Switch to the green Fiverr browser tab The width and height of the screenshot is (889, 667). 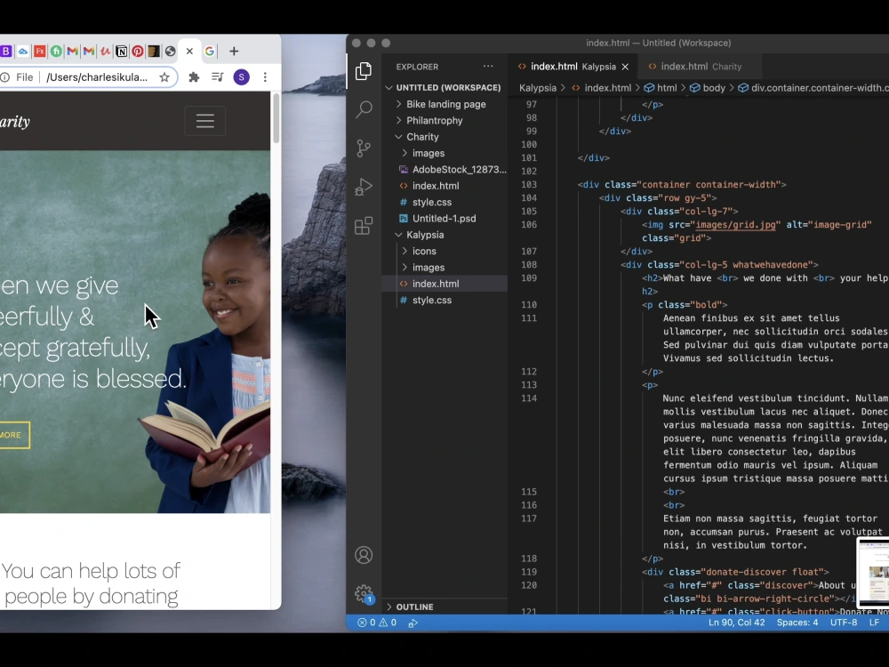(56, 51)
